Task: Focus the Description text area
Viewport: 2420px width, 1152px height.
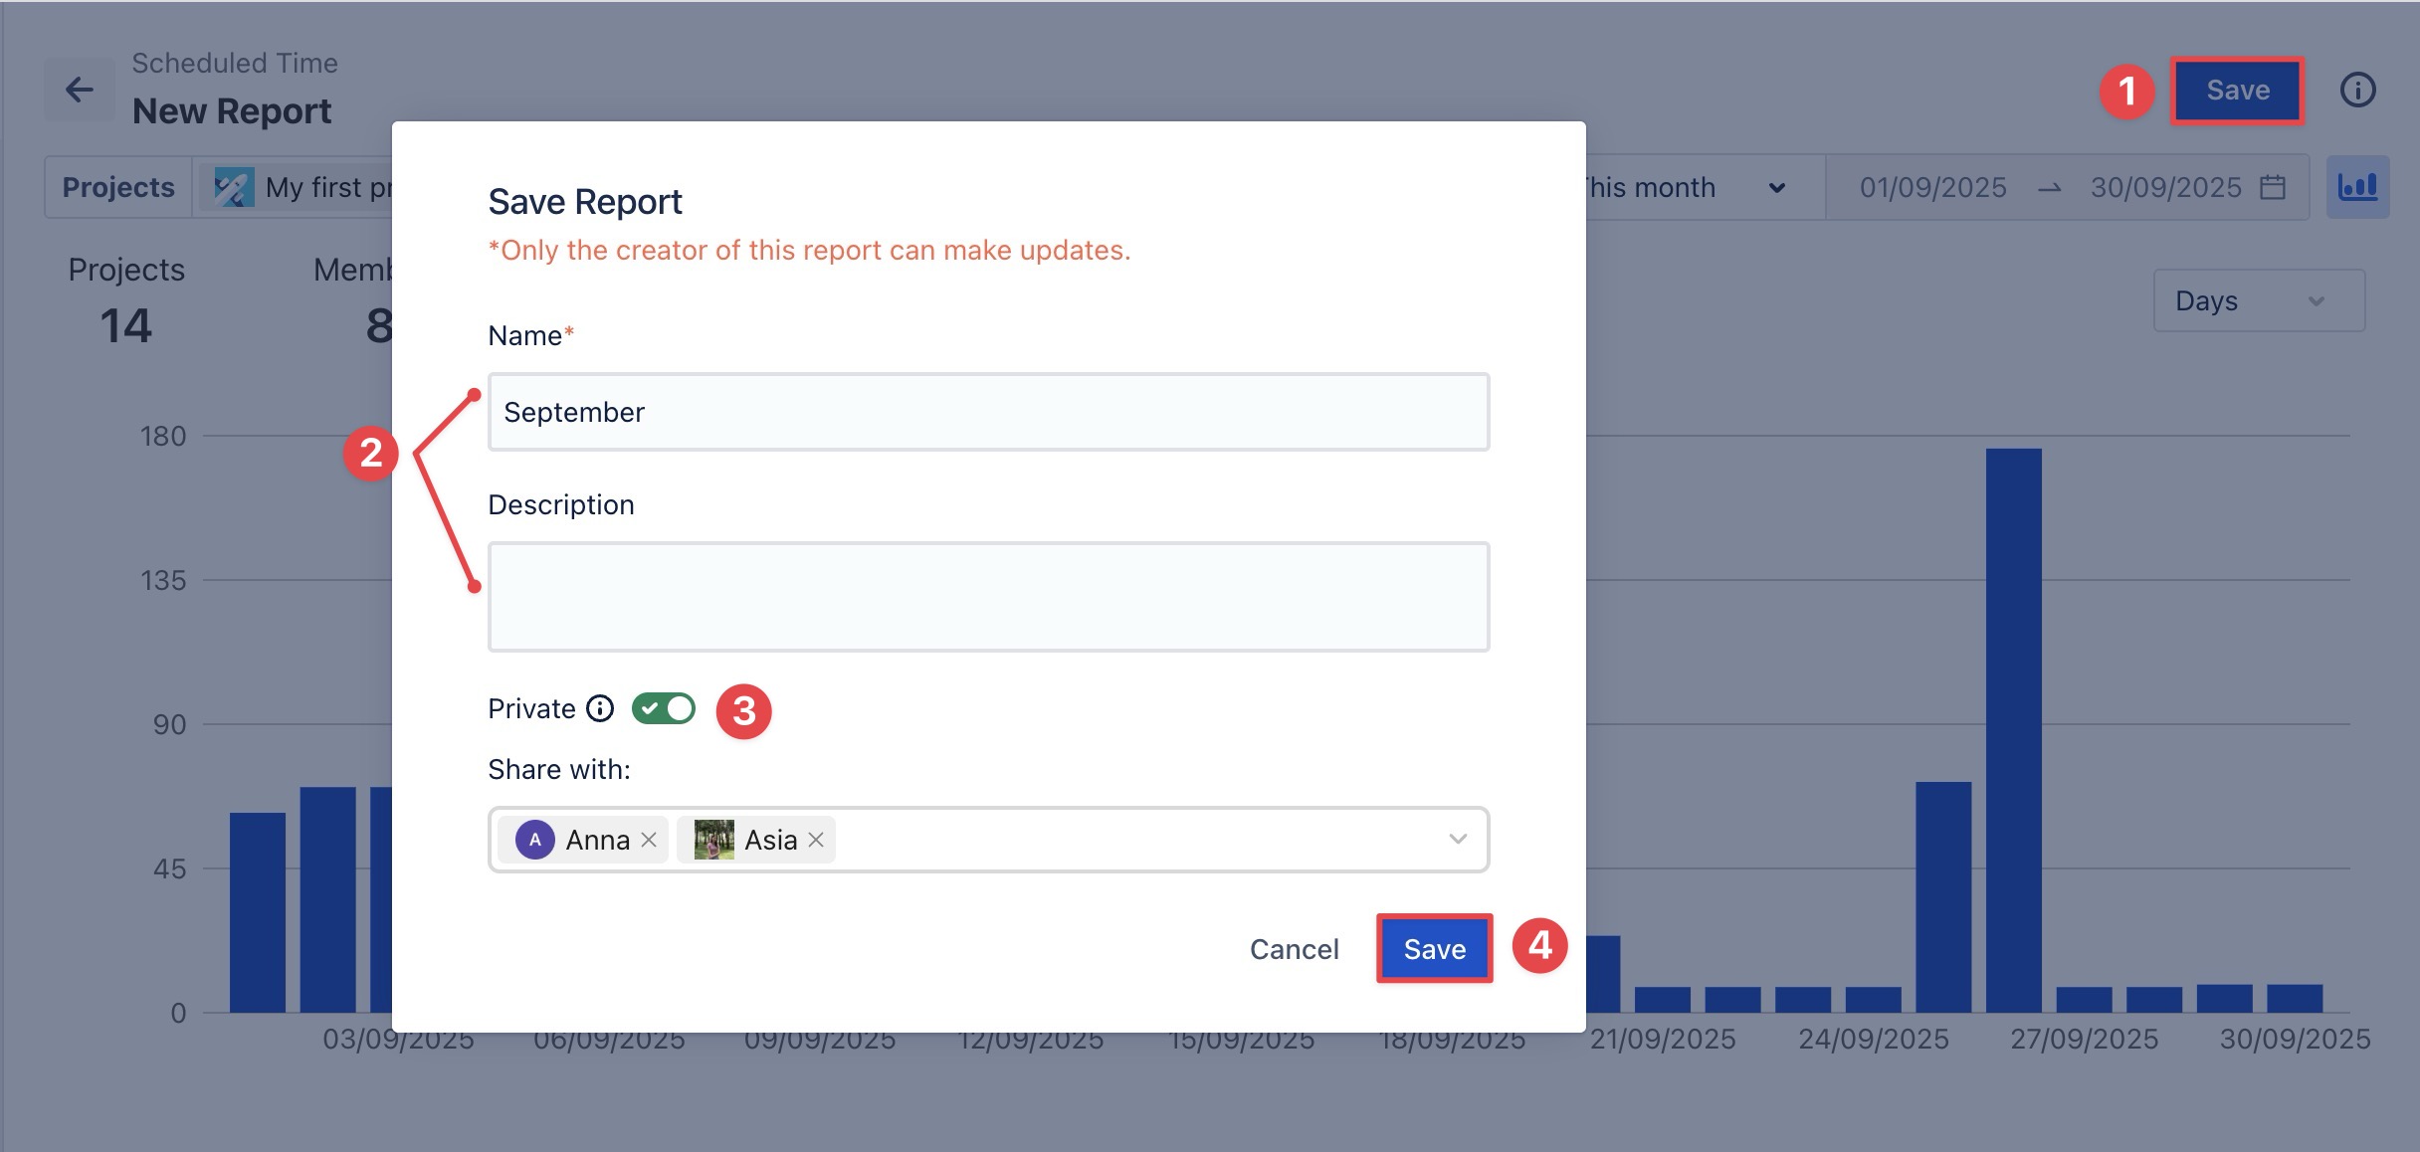Action: (x=988, y=597)
